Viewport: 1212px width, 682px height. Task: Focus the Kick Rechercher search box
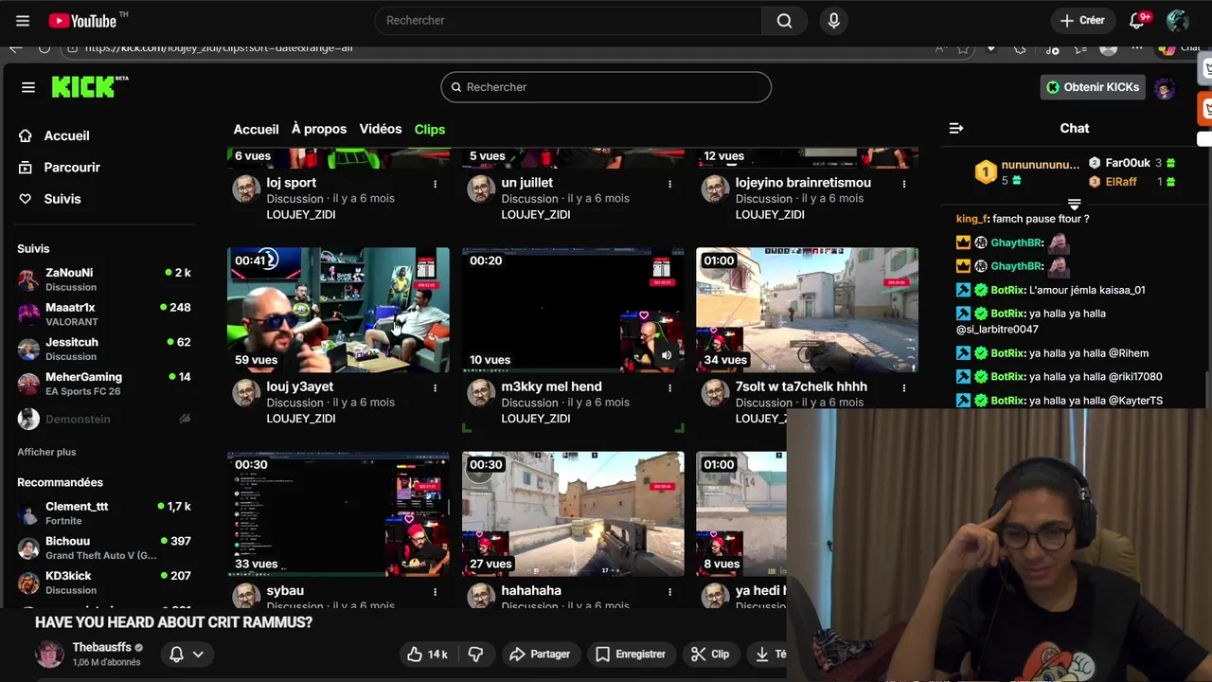click(x=606, y=87)
